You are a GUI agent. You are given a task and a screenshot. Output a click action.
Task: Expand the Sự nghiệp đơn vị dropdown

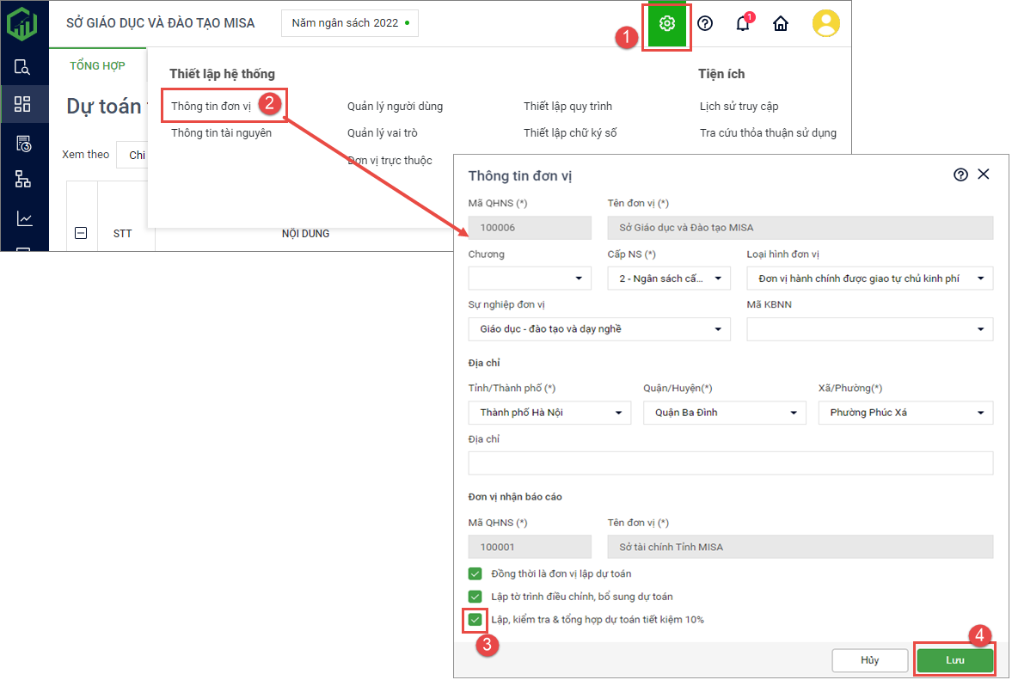click(598, 329)
